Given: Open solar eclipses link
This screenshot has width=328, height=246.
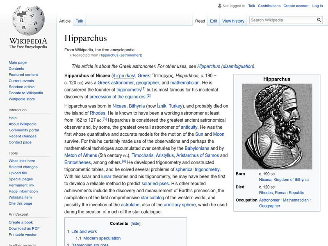Looking at the screenshot, I should point(155,184).
